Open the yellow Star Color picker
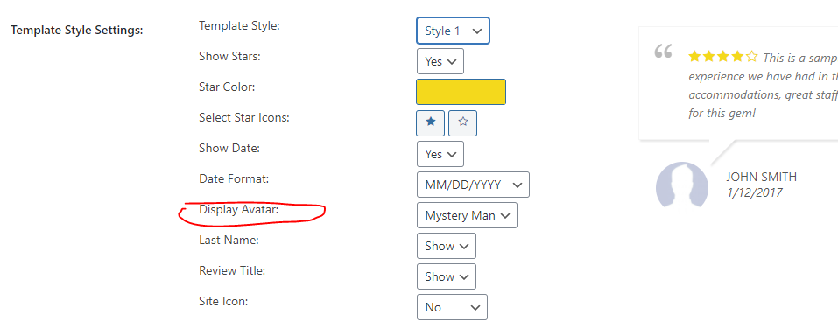Screen dimensions: 838x321 [461, 92]
